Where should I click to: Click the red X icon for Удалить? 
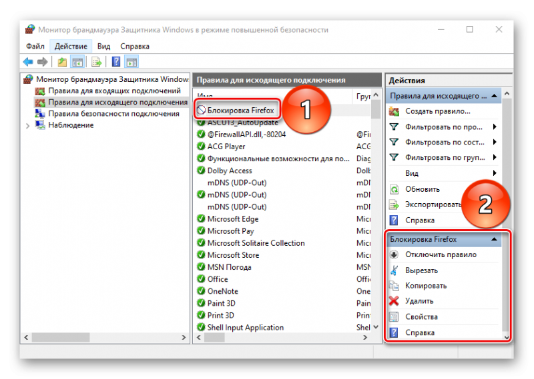(394, 301)
